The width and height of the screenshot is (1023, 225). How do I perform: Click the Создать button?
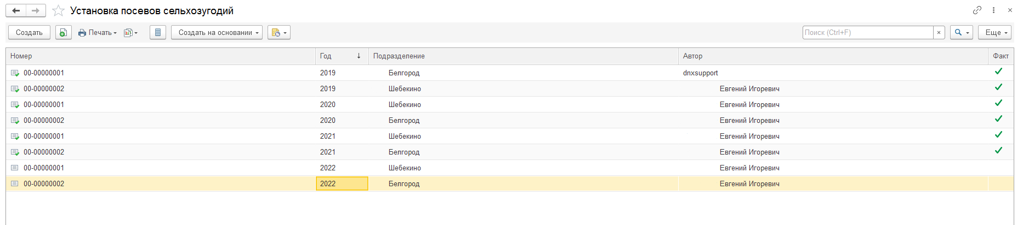29,33
